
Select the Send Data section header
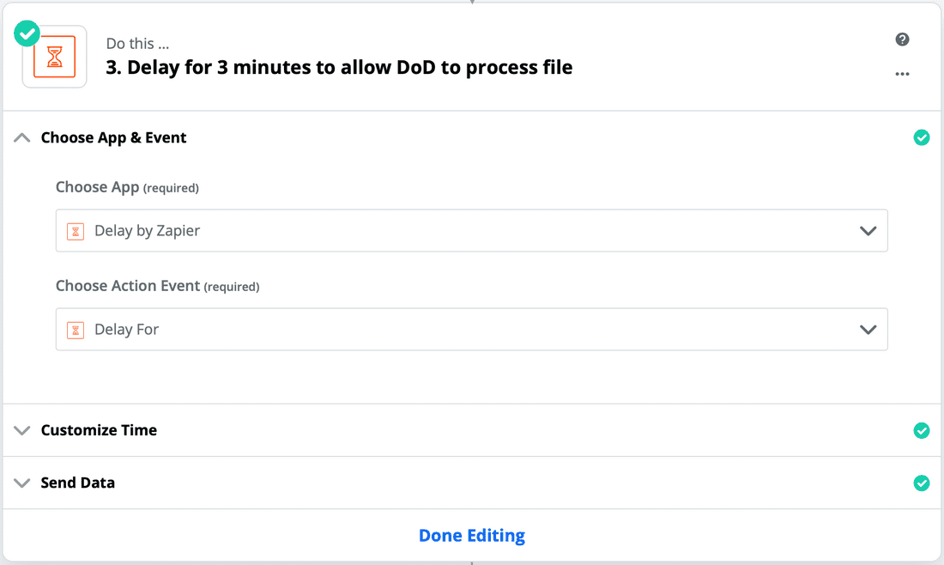coord(472,483)
